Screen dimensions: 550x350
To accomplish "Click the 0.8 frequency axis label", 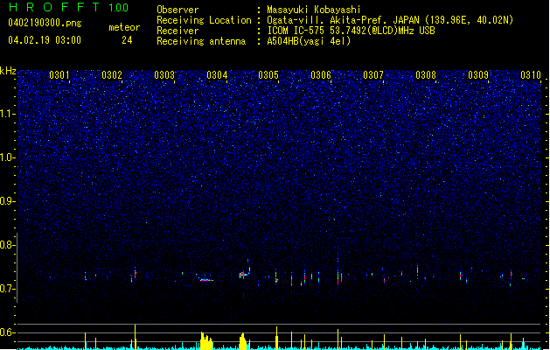I will click(x=7, y=245).
